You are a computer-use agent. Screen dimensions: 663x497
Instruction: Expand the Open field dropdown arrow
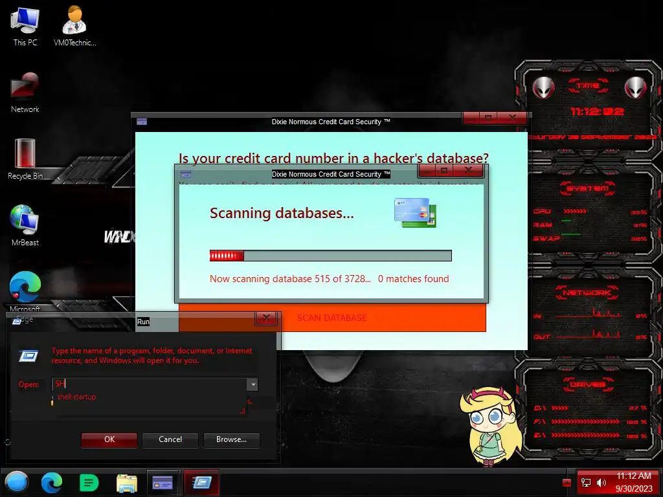[x=253, y=384]
